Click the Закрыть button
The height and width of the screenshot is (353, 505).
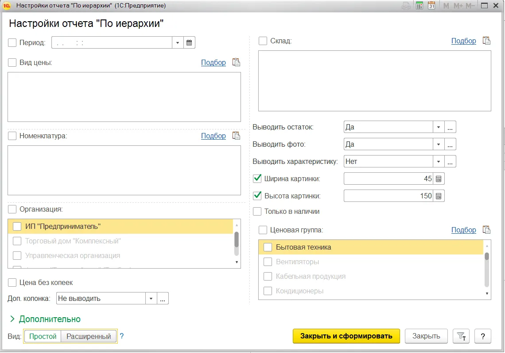(x=426, y=336)
